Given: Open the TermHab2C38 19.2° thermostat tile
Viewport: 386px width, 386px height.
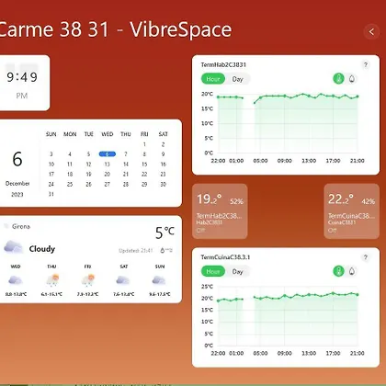Looking at the screenshot, I should [x=220, y=211].
